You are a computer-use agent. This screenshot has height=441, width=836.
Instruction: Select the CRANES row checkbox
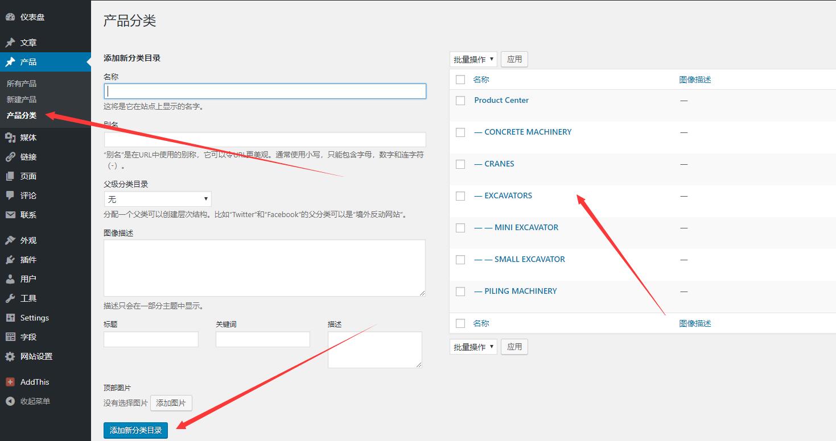pyautogui.click(x=461, y=164)
